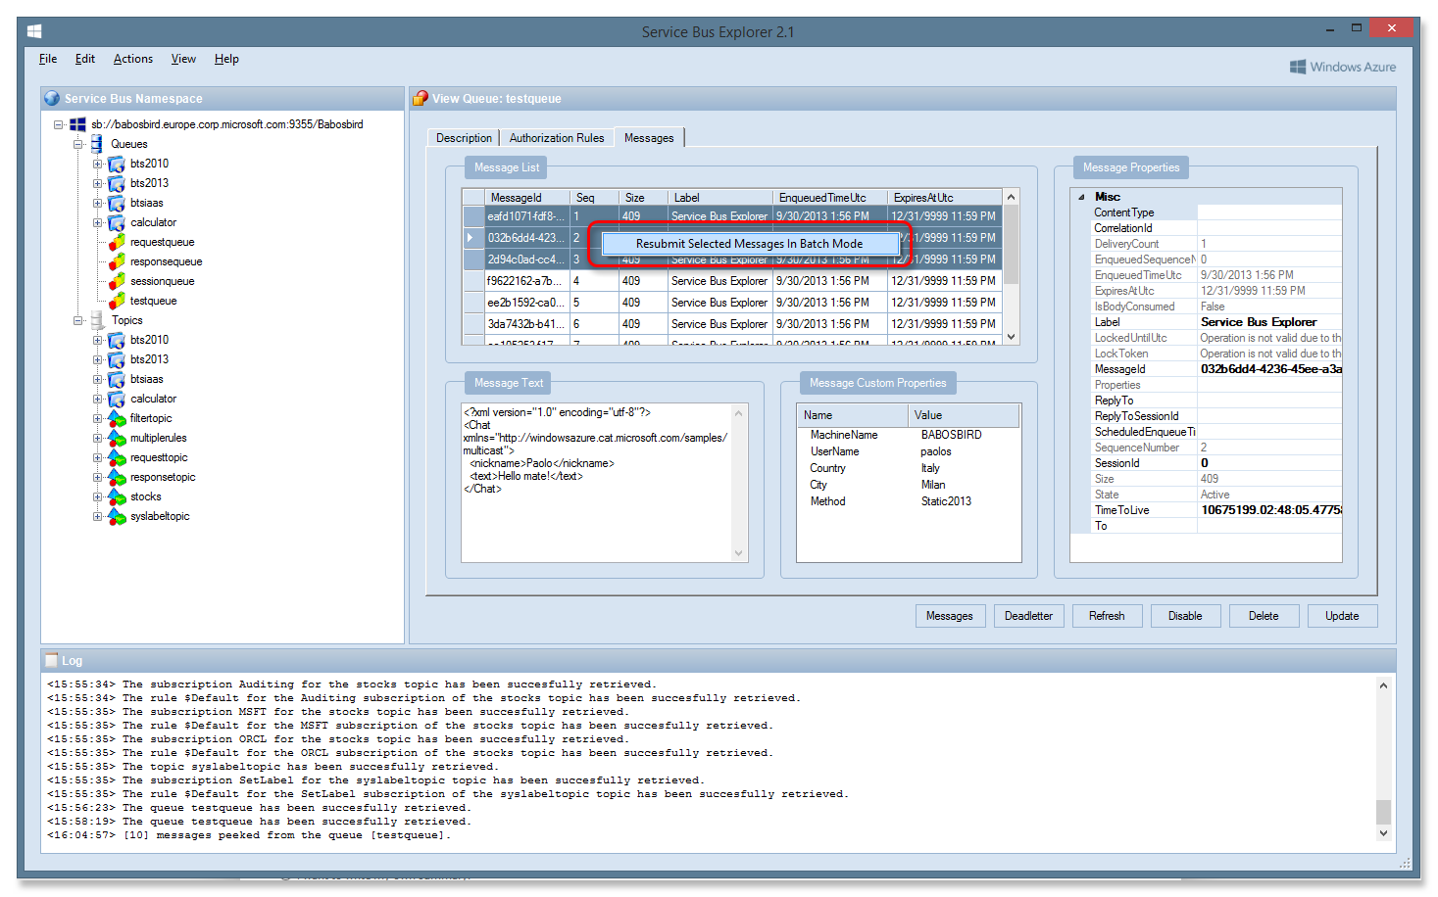Click the app icon in title bar

[x=34, y=31]
